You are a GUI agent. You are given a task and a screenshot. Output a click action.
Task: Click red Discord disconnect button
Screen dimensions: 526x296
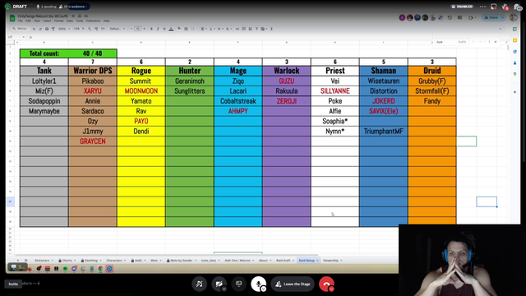[x=326, y=284]
